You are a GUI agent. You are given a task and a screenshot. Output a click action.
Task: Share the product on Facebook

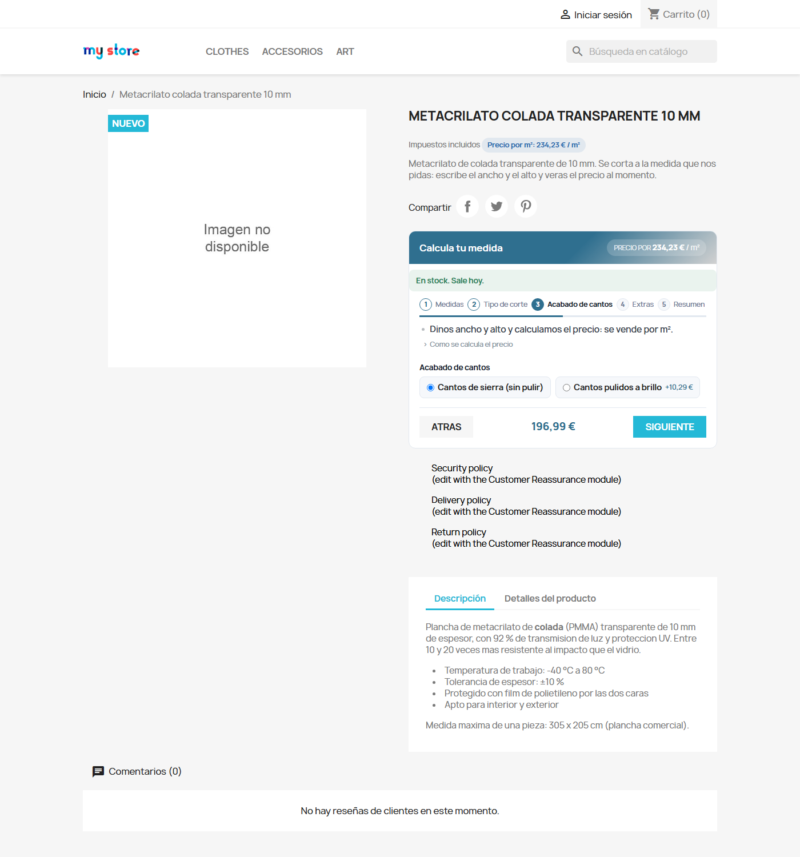467,206
